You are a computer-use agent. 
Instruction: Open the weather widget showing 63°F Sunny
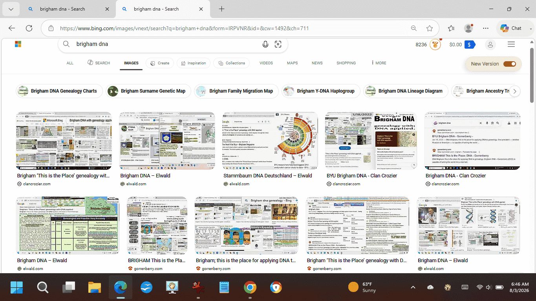coord(362,287)
